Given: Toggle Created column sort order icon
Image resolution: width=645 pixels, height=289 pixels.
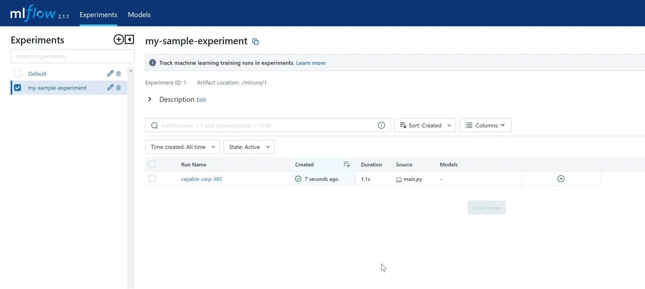Looking at the screenshot, I should click(347, 164).
